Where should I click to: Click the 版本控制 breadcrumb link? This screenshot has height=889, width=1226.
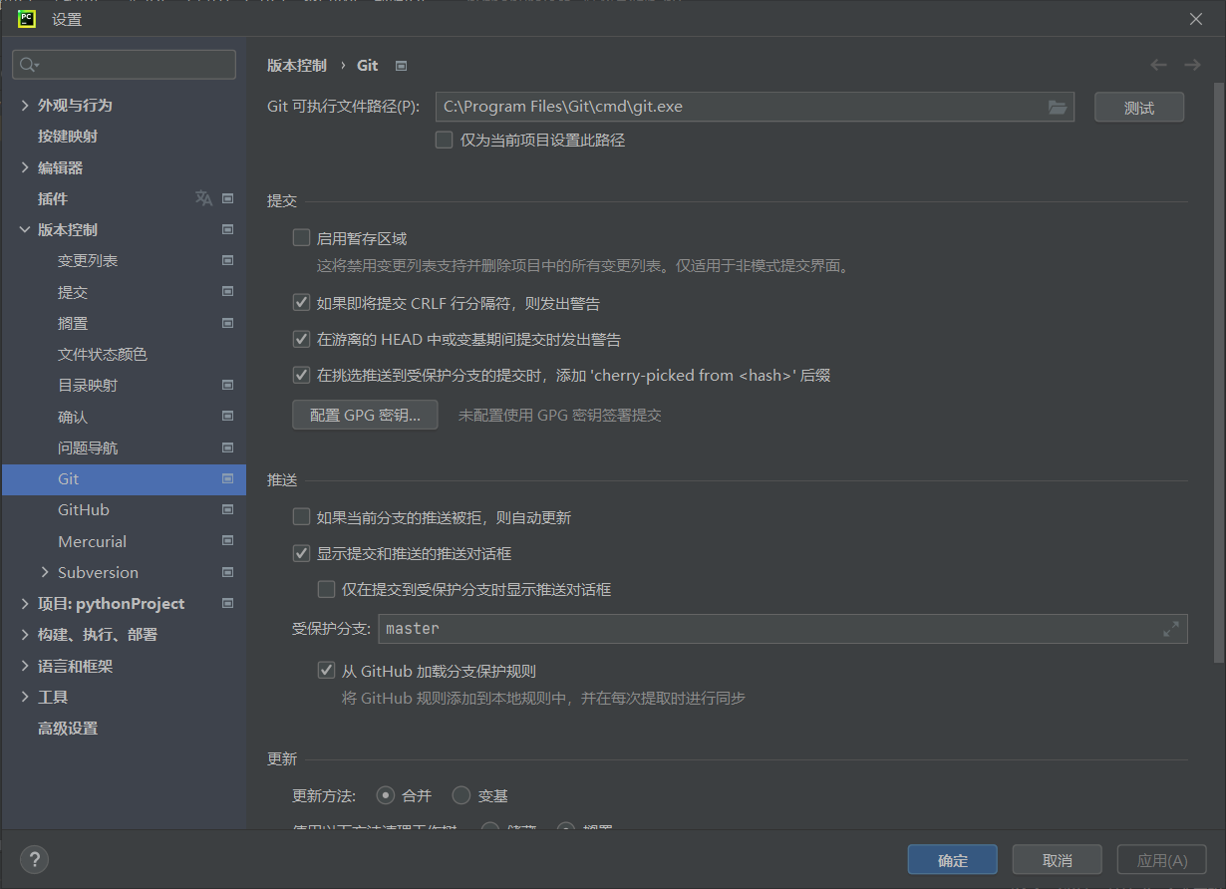pyautogui.click(x=297, y=66)
